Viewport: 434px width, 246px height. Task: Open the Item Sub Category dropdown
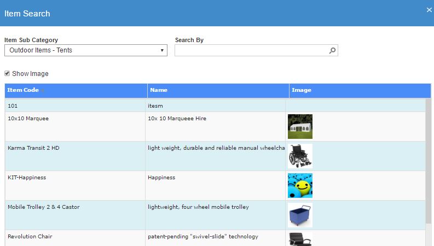click(86, 50)
